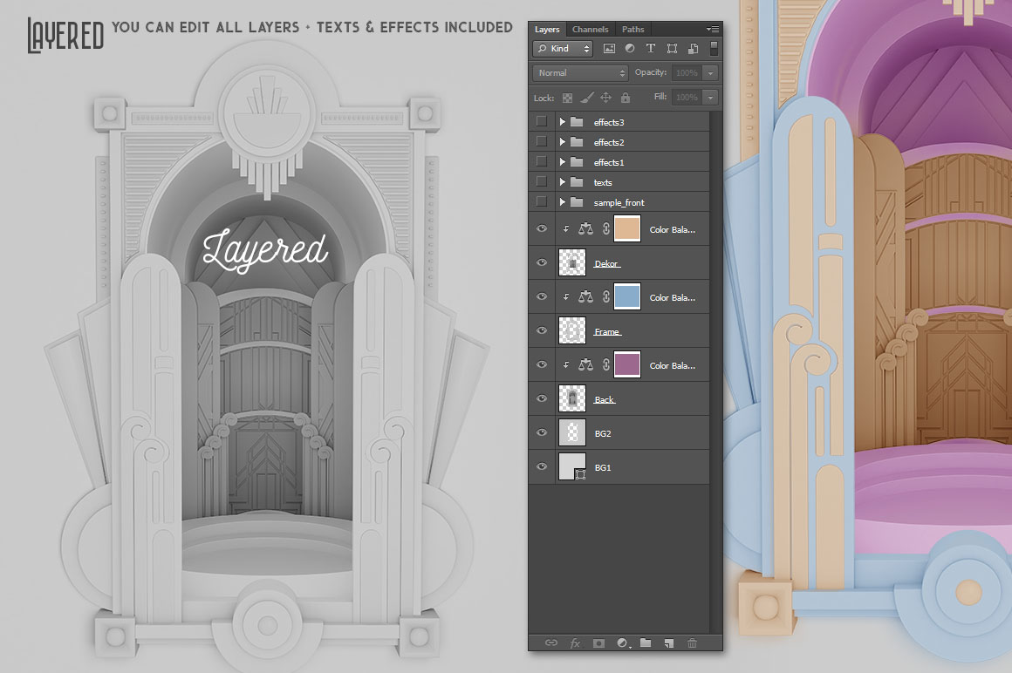Switch to the Channels tab
The image size is (1012, 673).
[x=590, y=30]
